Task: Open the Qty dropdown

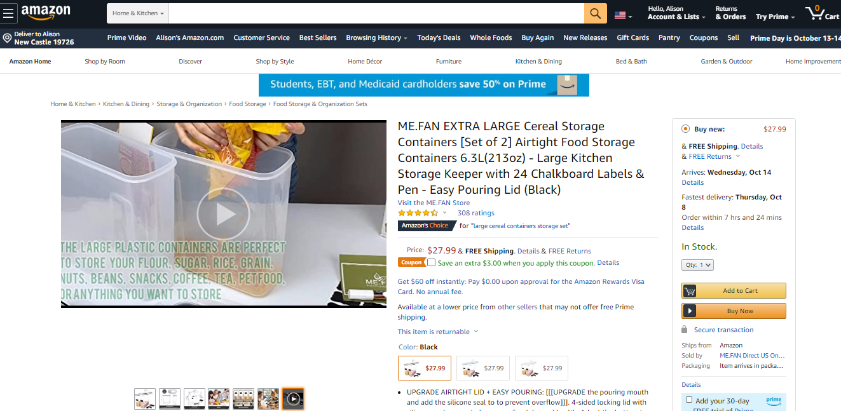Action: pyautogui.click(x=698, y=265)
